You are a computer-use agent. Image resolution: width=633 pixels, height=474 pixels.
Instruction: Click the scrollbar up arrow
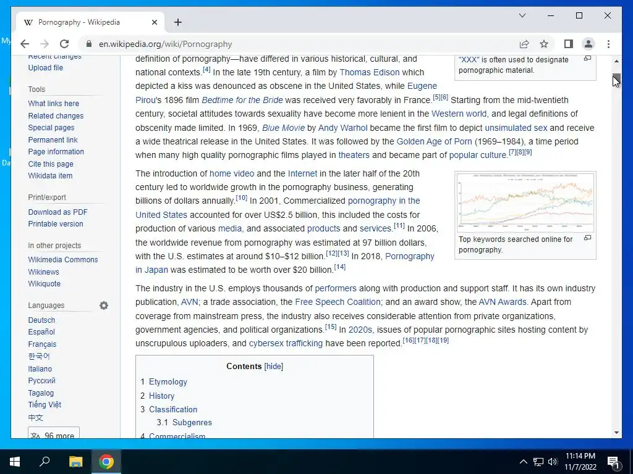616,61
